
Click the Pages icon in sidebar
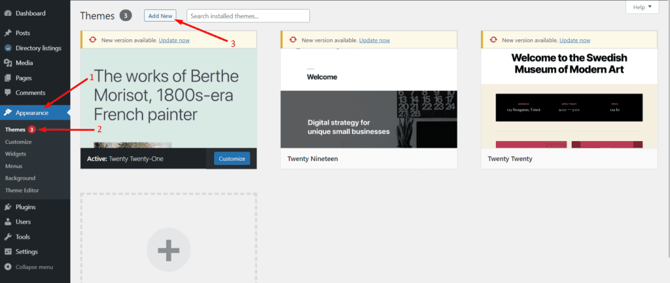pos(8,78)
